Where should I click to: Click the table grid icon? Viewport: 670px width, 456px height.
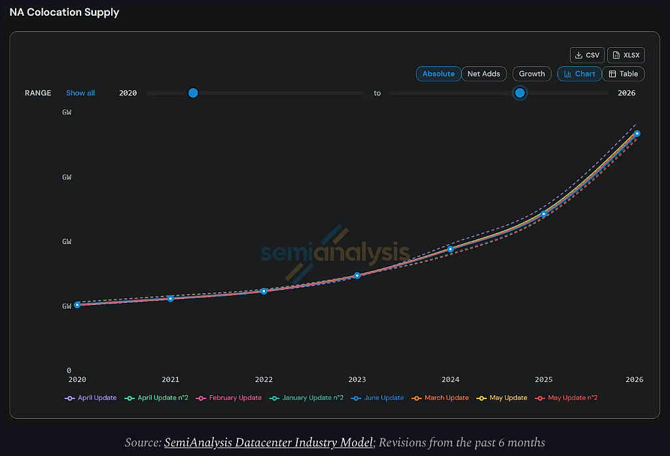click(612, 74)
